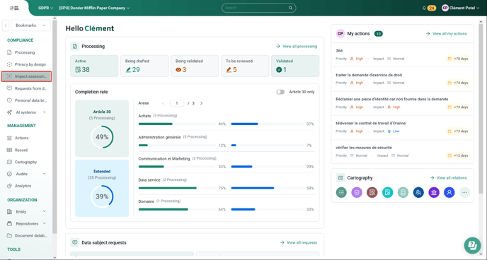Click the Cartography sidebar icon
The width and height of the screenshot is (487, 260).
tap(9, 162)
